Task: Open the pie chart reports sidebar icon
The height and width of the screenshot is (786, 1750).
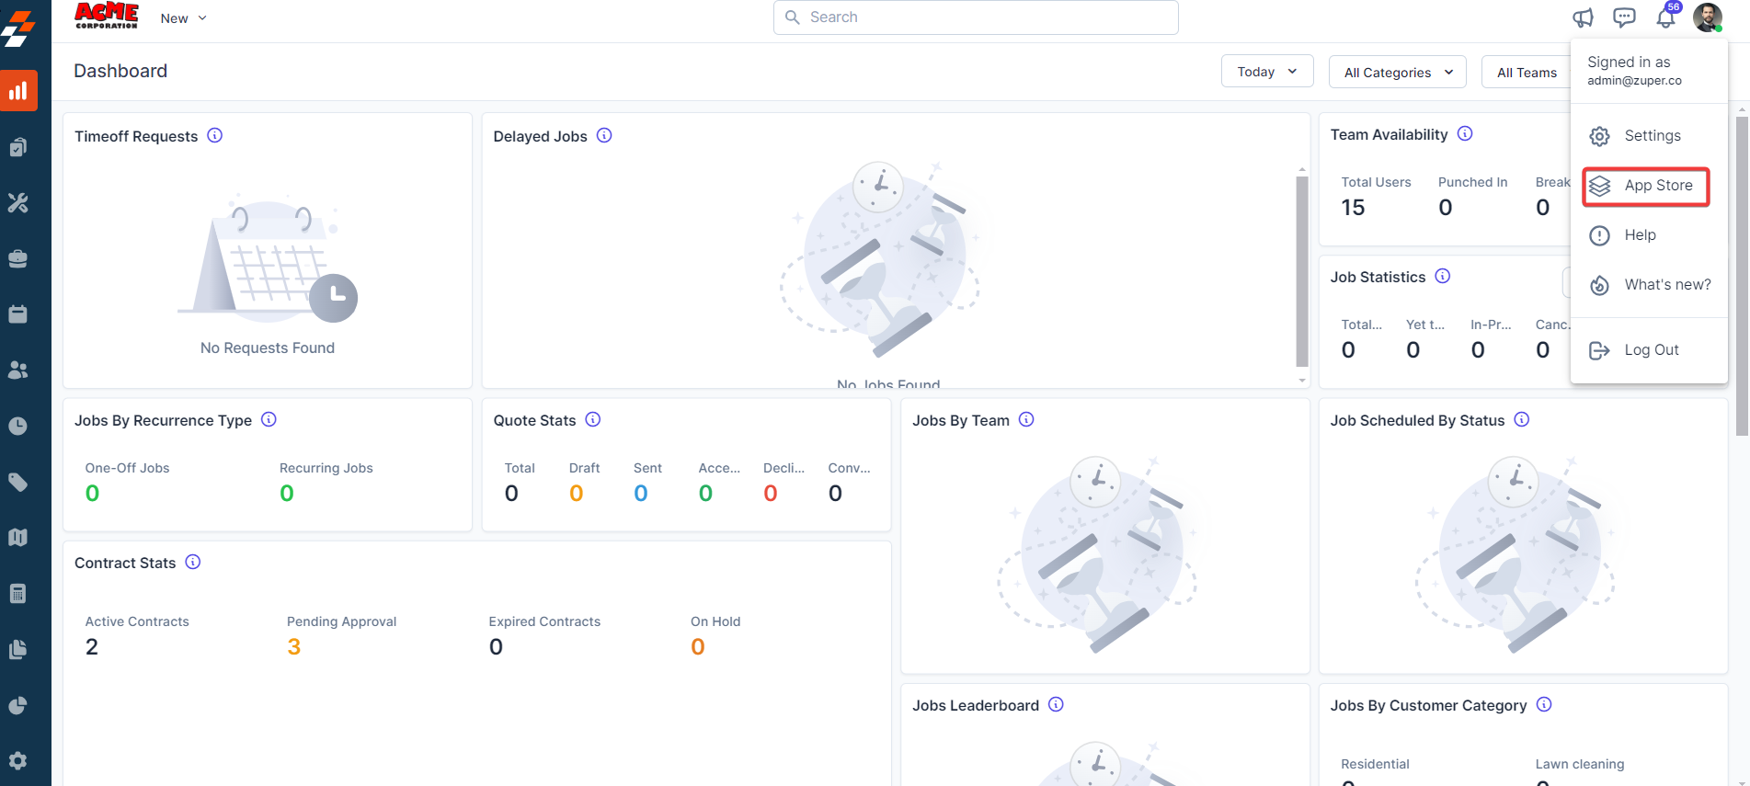Action: pyautogui.click(x=18, y=706)
